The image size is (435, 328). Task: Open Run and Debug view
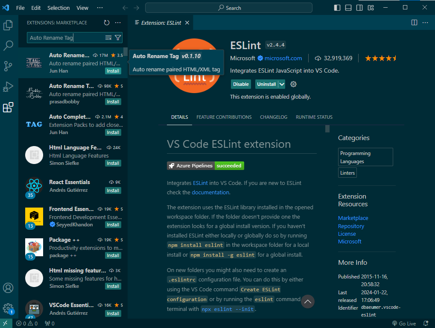pyautogui.click(x=8, y=87)
